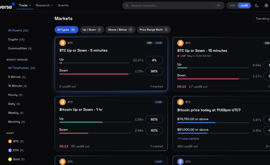
Task: Click Bitcoin icon on Bitcoin 1 hr card
Action: pos(63,102)
